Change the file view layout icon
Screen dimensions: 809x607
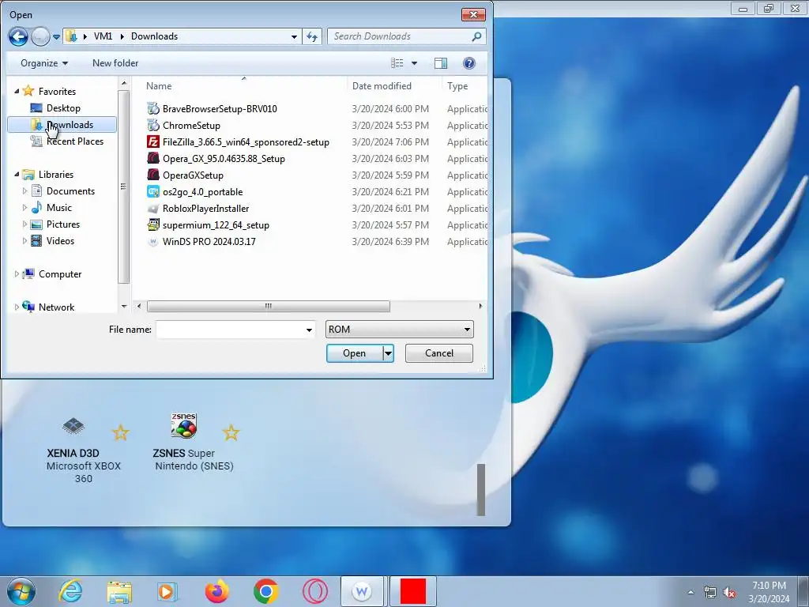[397, 63]
